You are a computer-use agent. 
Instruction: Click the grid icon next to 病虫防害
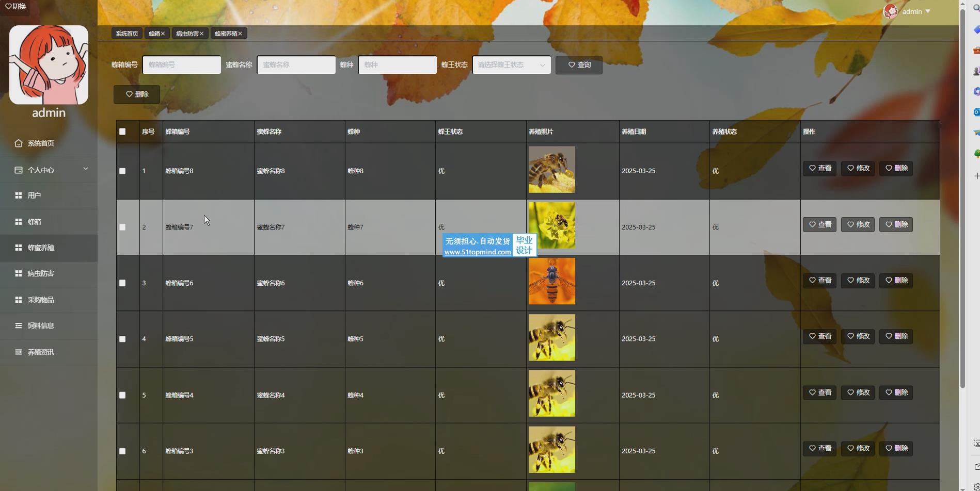19,273
